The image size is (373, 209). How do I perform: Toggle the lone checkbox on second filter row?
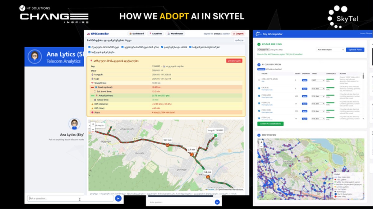(x=90, y=52)
